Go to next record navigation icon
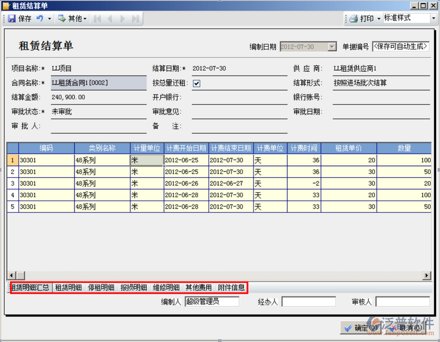Screen dimensions: 440x342 coord(122,19)
